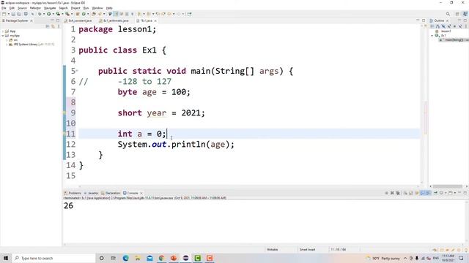Click Remove Launch in console toolbar
Viewport: 469px width, 263px height.
pos(392,193)
